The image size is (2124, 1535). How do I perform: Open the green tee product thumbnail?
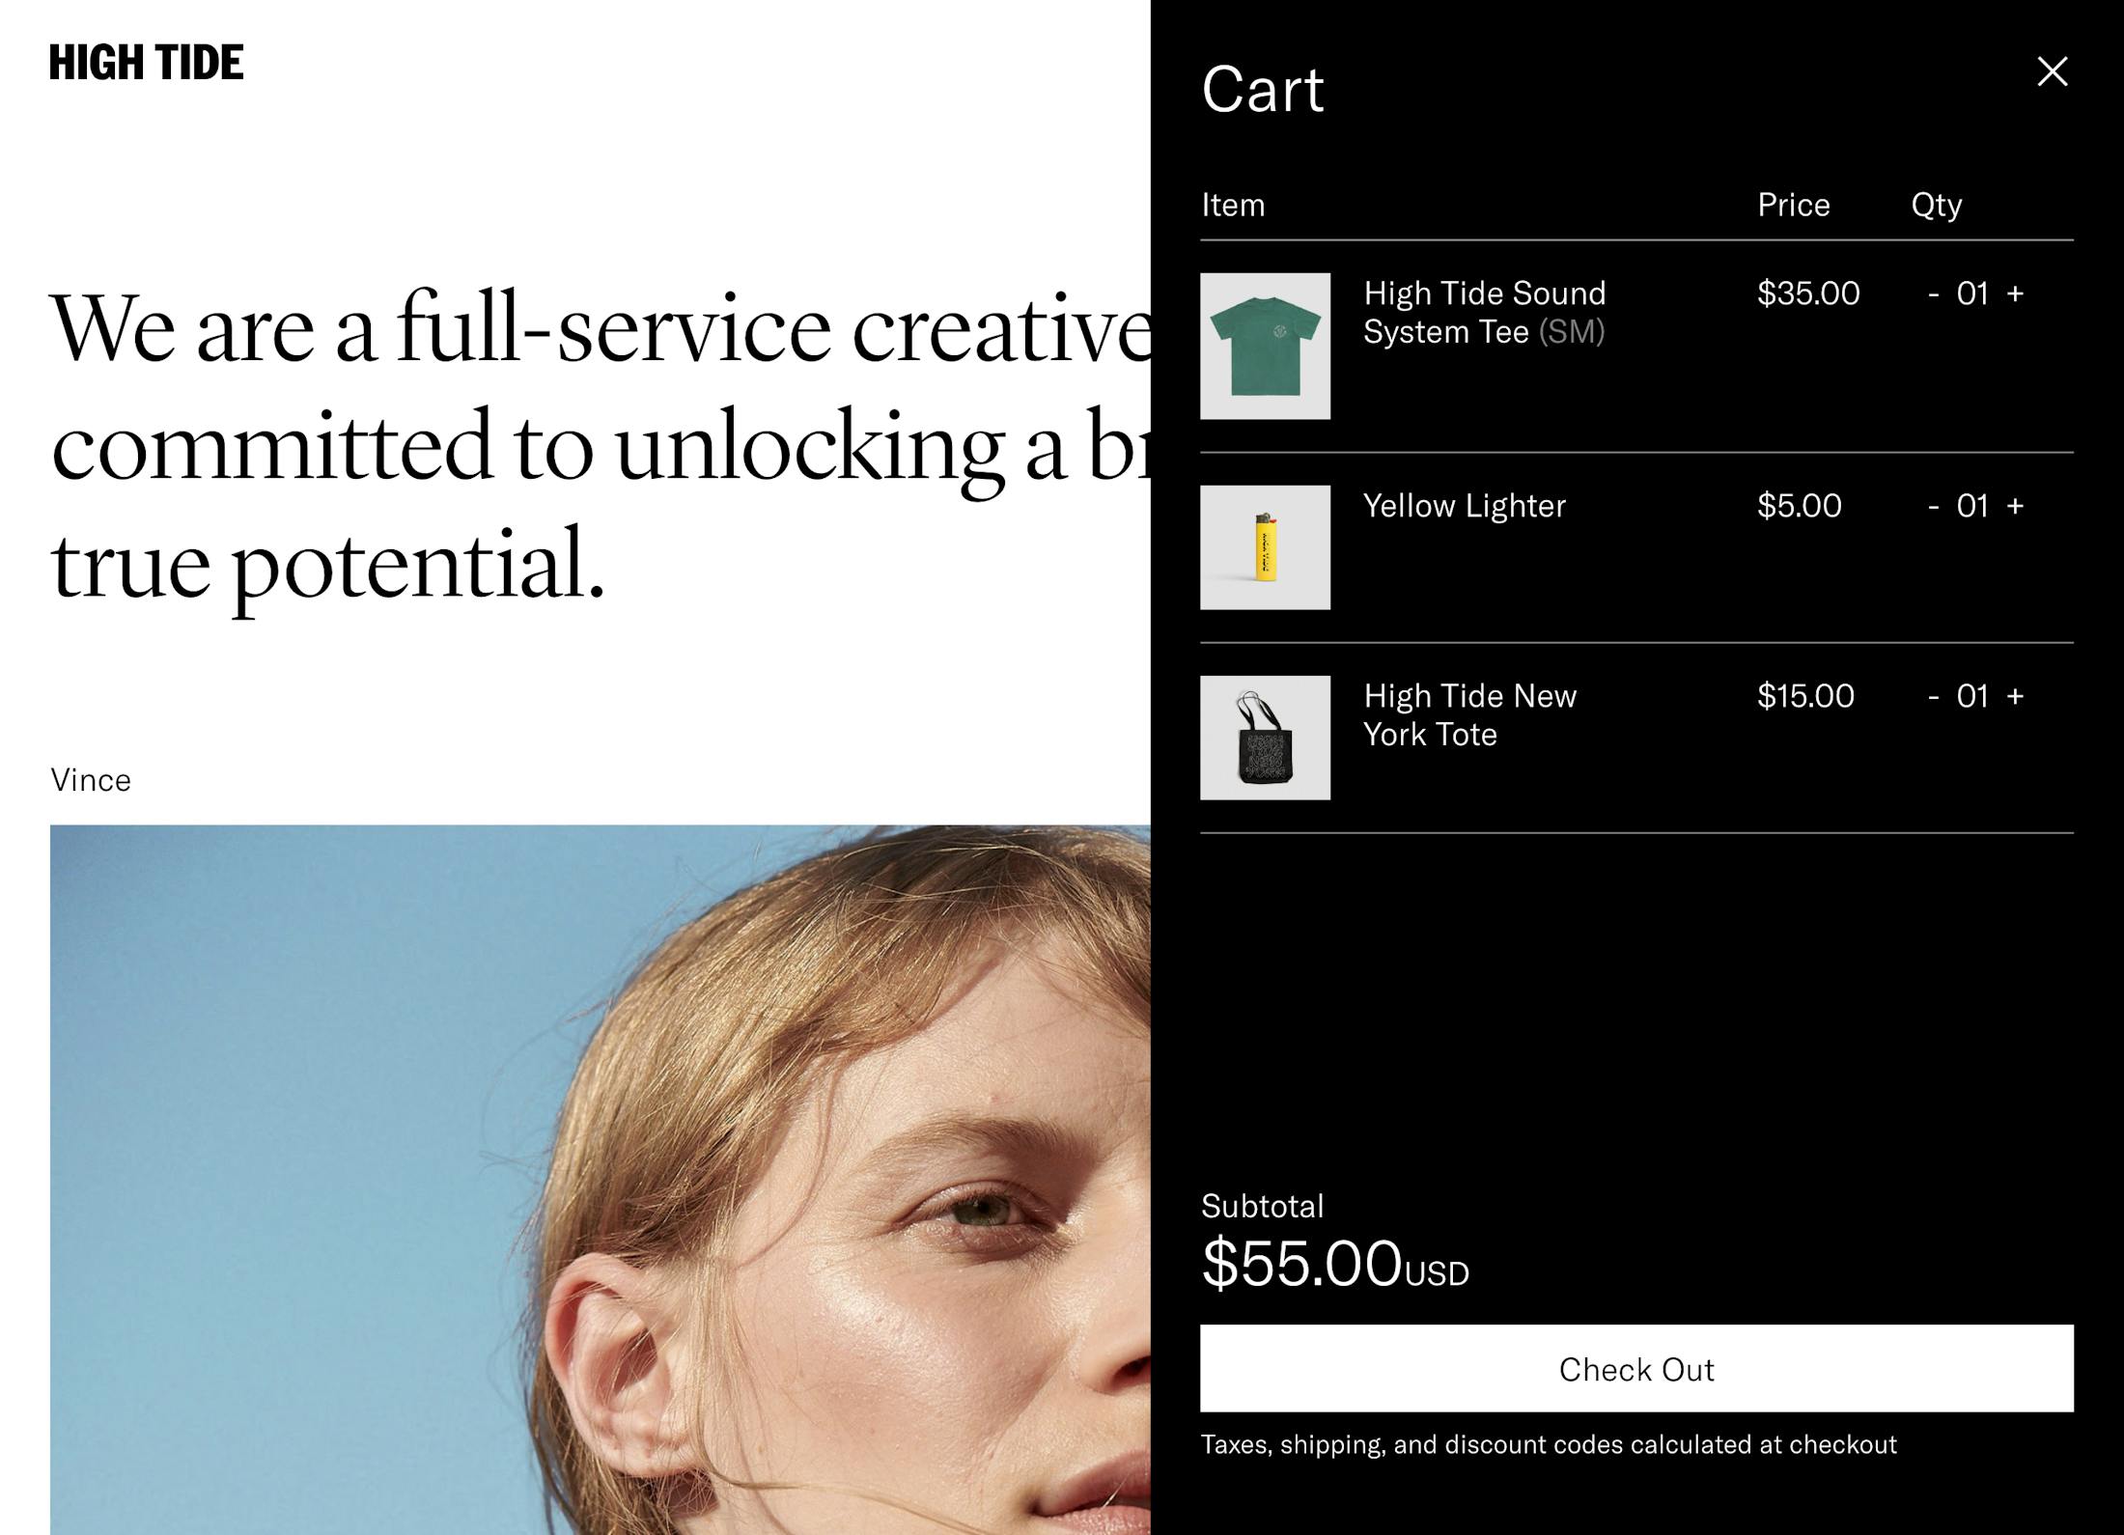click(1265, 346)
